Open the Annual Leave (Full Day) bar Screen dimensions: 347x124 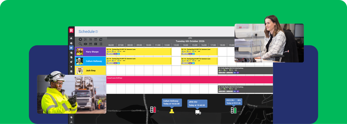[190, 80]
